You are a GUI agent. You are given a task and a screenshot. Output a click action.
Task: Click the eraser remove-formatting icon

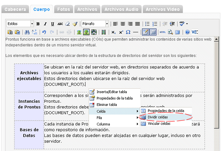point(67,24)
